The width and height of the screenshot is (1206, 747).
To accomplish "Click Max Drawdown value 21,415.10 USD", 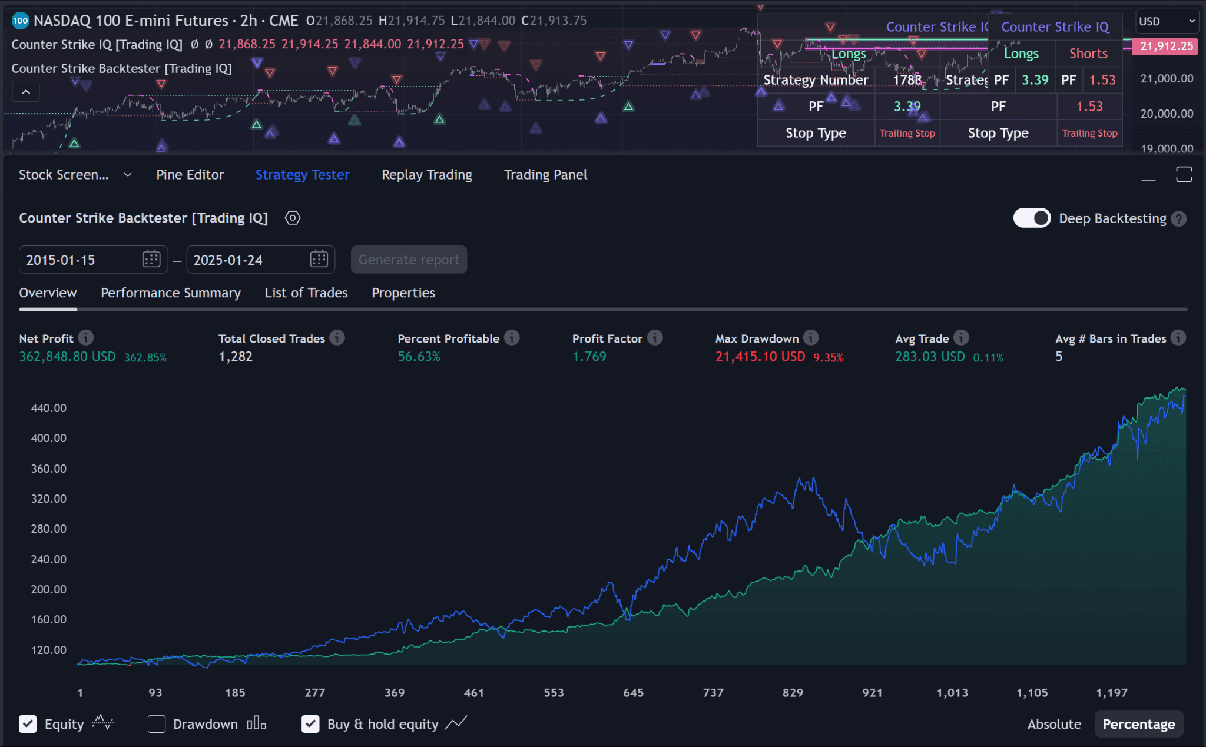I will (760, 357).
